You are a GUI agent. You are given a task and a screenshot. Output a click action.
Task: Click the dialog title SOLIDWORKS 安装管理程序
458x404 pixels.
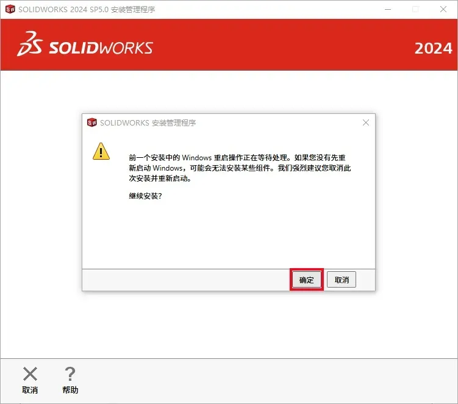coord(148,122)
